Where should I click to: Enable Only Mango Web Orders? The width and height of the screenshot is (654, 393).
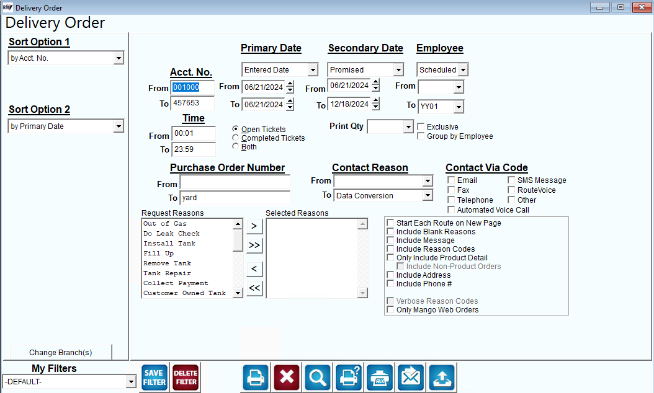point(390,310)
